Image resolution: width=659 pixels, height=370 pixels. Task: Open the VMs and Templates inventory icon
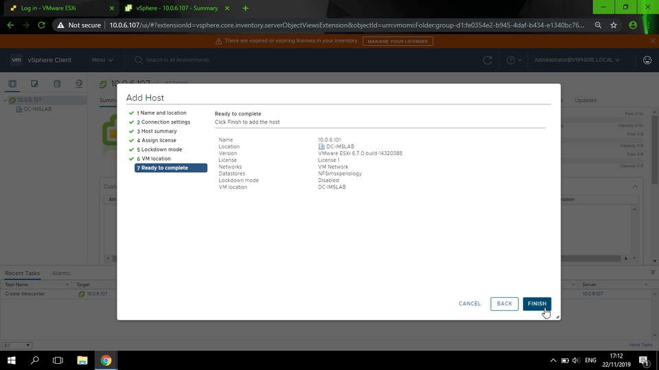point(34,84)
